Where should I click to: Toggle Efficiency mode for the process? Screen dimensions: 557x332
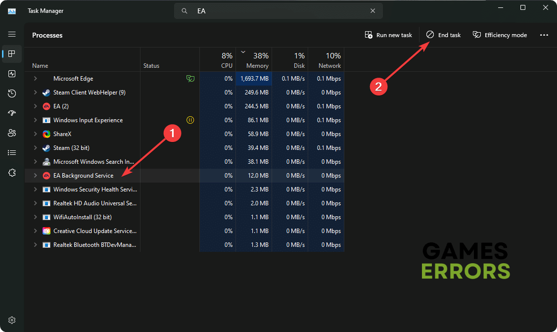500,35
